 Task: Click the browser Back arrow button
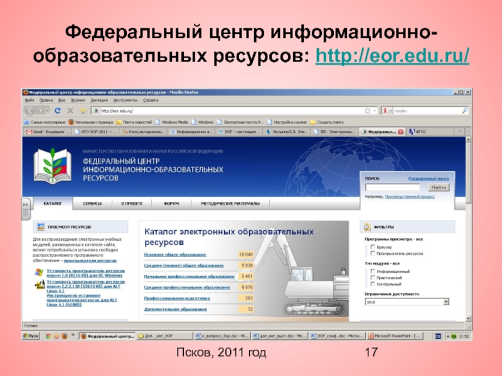tap(30, 111)
